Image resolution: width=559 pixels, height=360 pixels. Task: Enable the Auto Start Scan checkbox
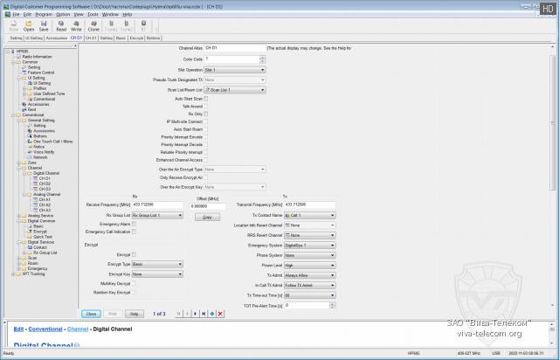point(206,97)
